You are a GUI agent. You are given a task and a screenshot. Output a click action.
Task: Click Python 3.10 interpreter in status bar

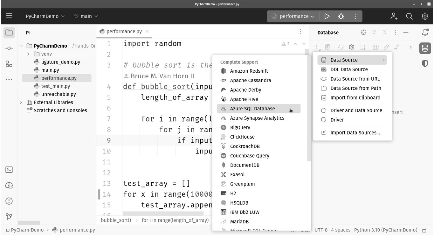coord(385,230)
